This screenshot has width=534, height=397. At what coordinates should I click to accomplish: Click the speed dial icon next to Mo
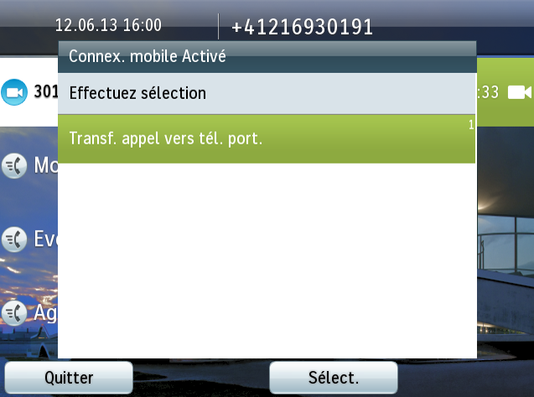click(x=14, y=166)
